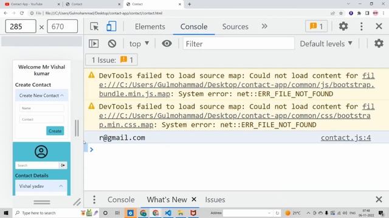Show more DevTools tabs chevron
This screenshot has width=389, height=218.
[x=264, y=26]
